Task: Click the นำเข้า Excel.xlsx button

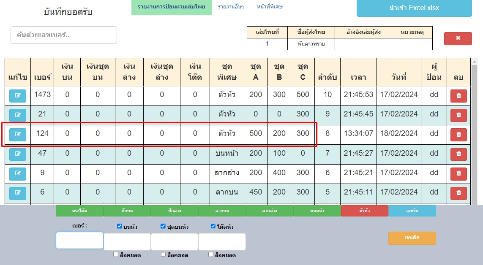Action: coord(414,8)
